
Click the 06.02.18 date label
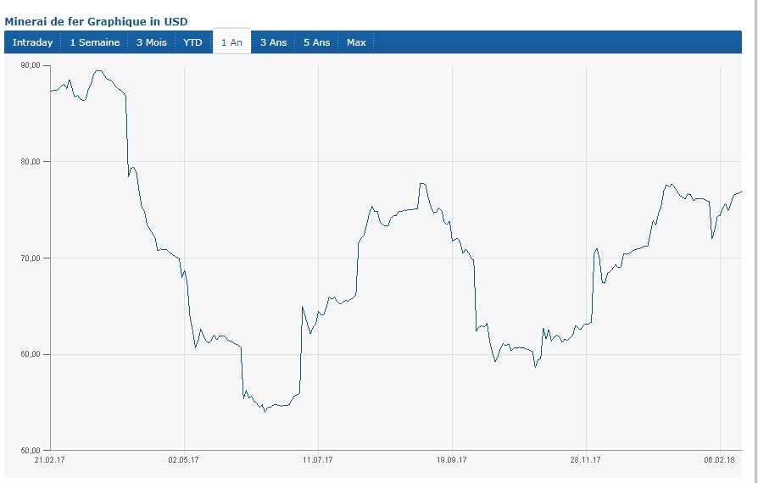click(719, 461)
